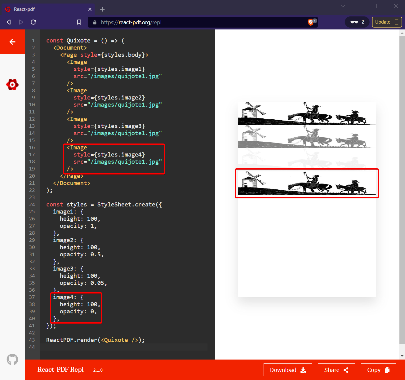Download the generated PDF
405x380 pixels.
(288, 370)
